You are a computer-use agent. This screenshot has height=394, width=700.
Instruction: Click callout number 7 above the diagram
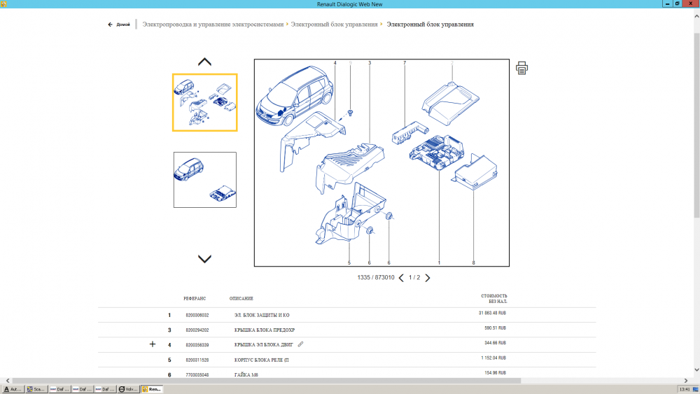[x=405, y=63]
